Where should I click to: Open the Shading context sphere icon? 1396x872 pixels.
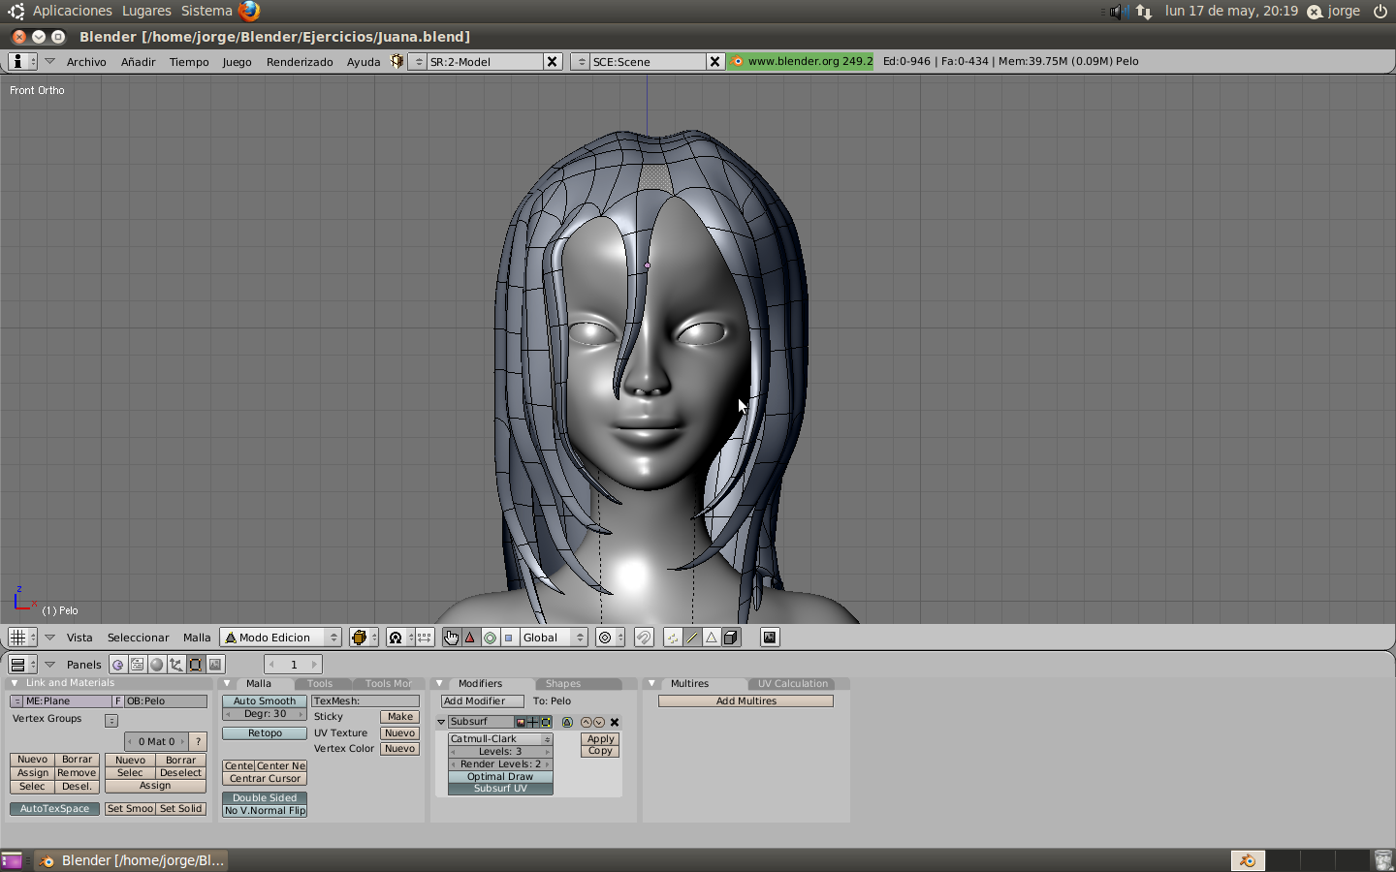(157, 665)
